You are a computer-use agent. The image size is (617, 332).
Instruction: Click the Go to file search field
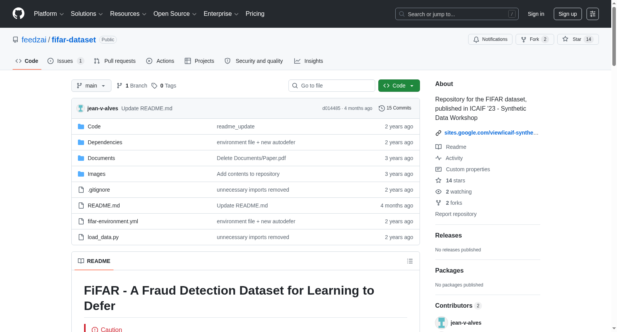332,86
